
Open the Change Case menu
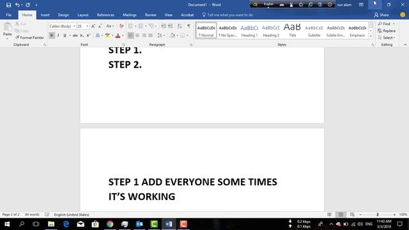[110, 26]
